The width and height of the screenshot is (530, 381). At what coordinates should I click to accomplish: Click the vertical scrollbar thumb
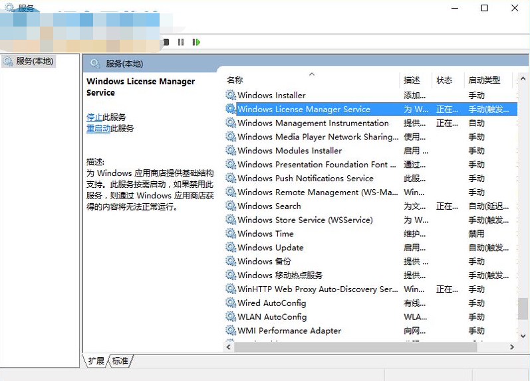523,309
